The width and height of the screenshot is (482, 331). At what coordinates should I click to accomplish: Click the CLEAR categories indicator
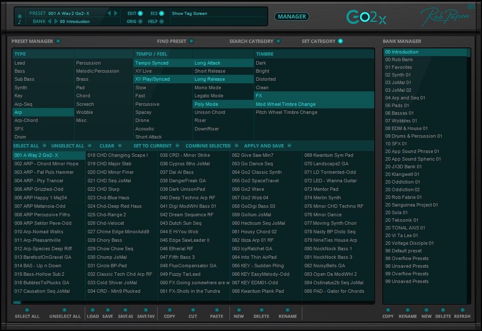coord(120,146)
